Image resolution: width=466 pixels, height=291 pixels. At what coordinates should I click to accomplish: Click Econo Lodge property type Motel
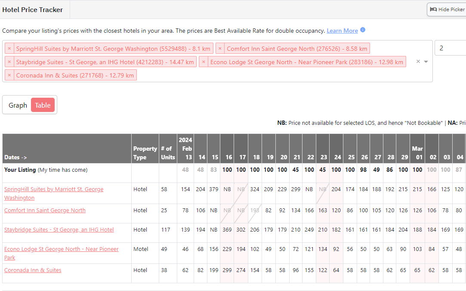coord(141,249)
